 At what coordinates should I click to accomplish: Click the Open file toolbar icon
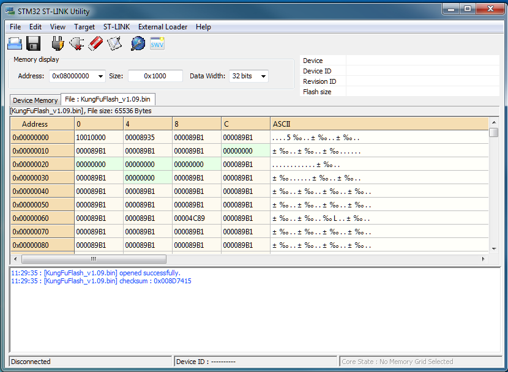[15, 43]
